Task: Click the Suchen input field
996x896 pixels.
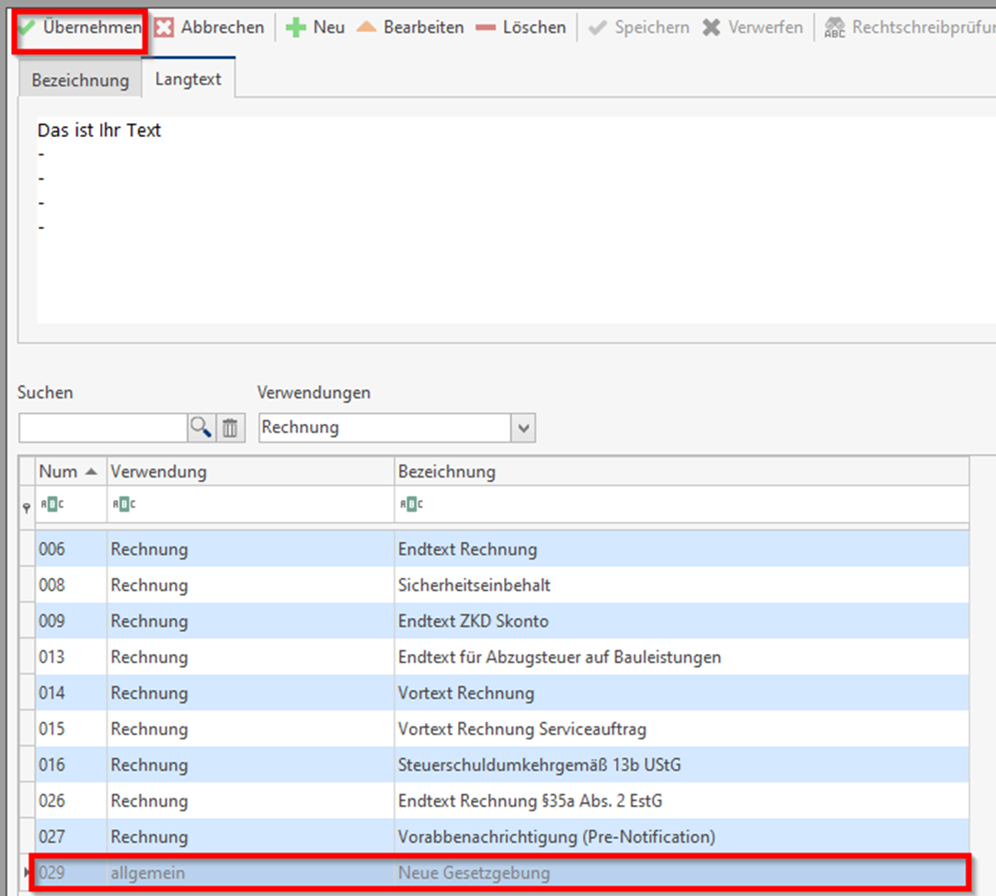Action: coord(102,427)
